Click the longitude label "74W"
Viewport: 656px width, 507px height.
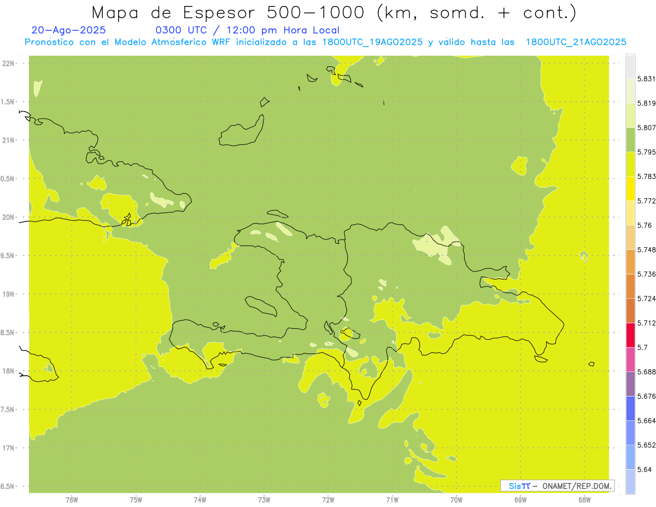point(200,499)
